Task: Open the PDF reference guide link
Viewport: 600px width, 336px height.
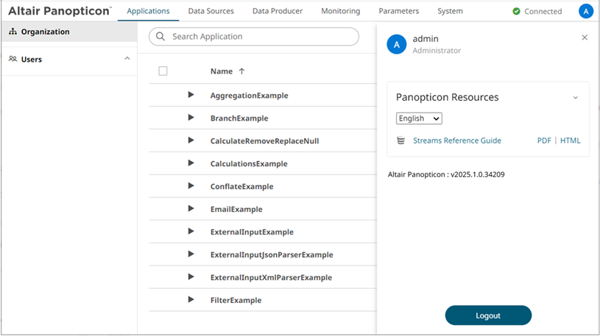Action: click(x=544, y=140)
